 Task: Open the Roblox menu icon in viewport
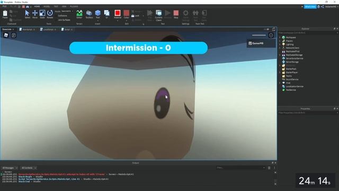[x=6, y=35]
